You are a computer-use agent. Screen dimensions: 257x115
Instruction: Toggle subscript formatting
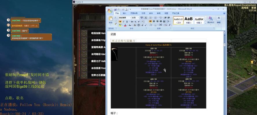(135, 22)
